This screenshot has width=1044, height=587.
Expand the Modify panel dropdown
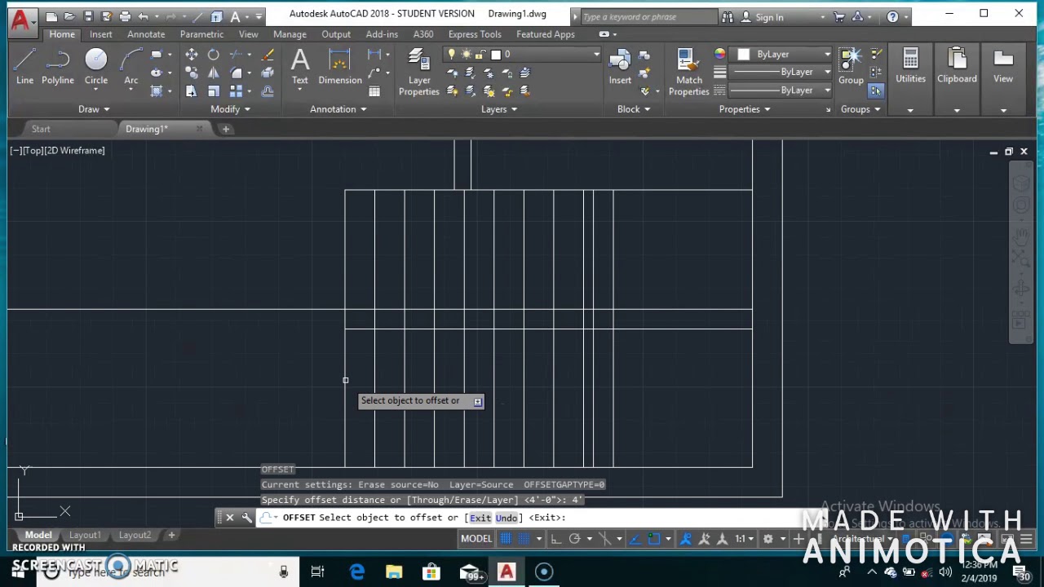point(231,109)
